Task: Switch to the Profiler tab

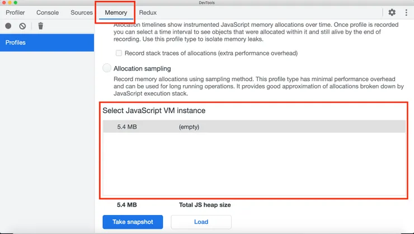Action: tap(15, 12)
